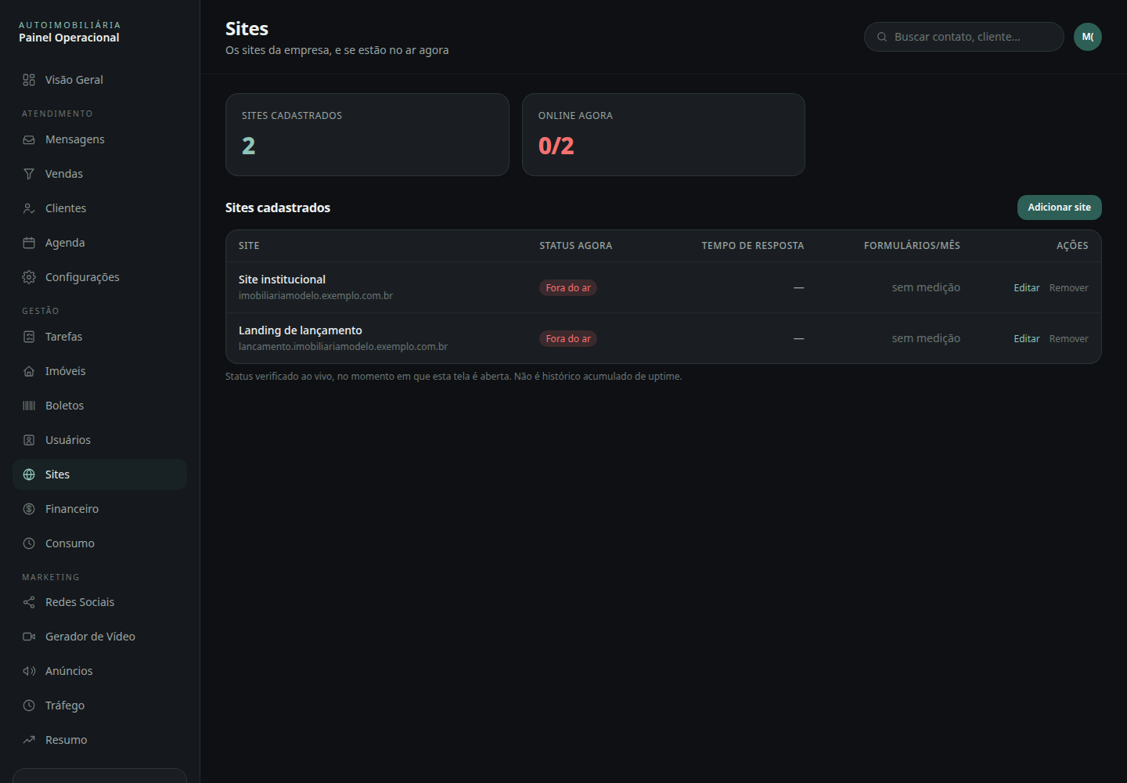The height and width of the screenshot is (783, 1127).
Task: Click the Imóveis house icon
Action: [29, 371]
